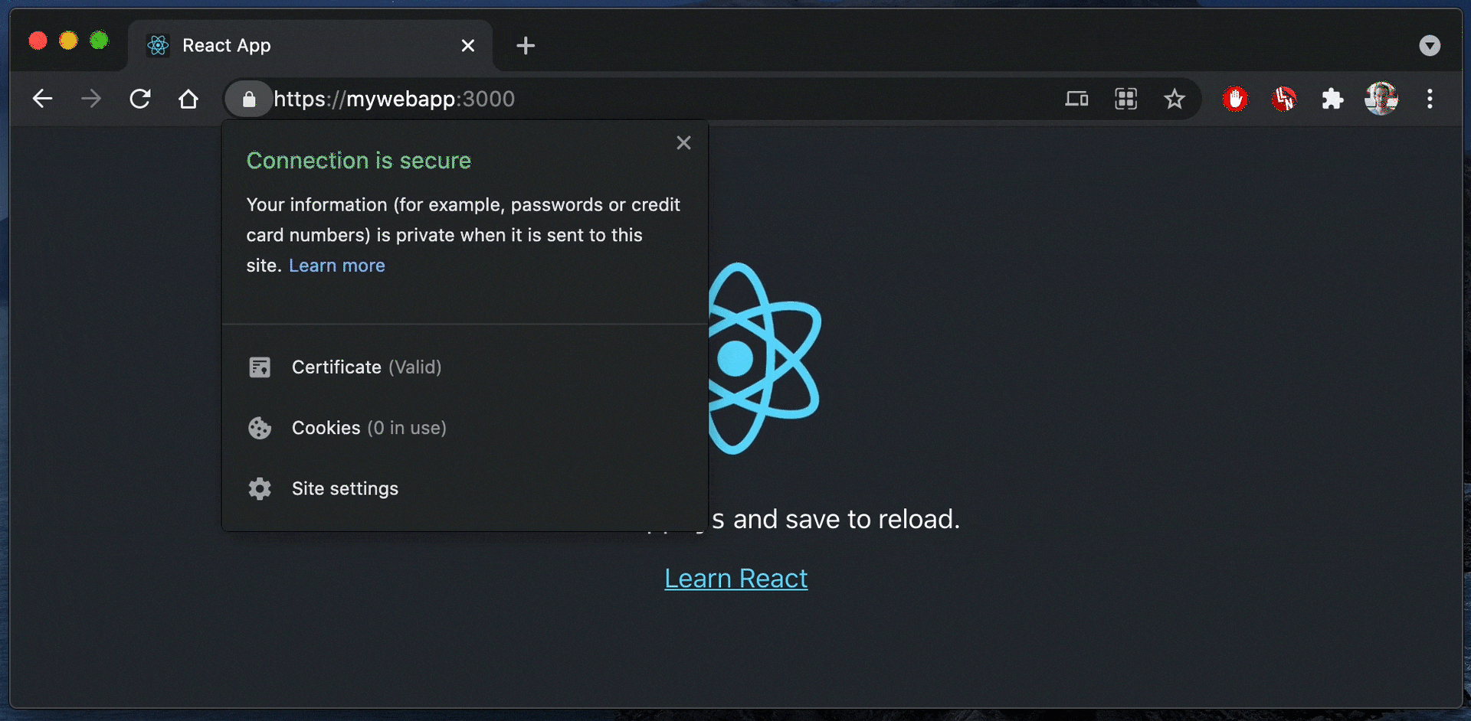This screenshot has height=721, width=1471.
Task: Click the Learn more link
Action: point(337,266)
